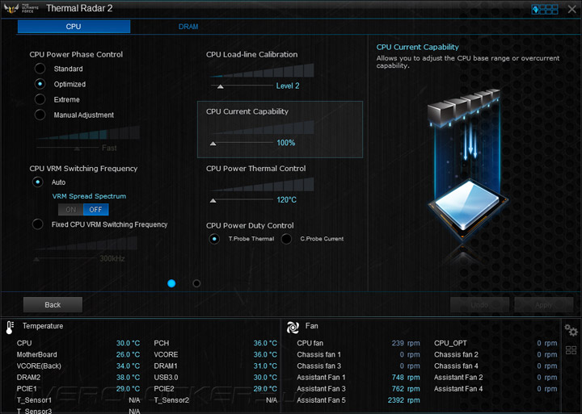Select the Manual Adjustment option
The height and width of the screenshot is (414, 582).
40,115
